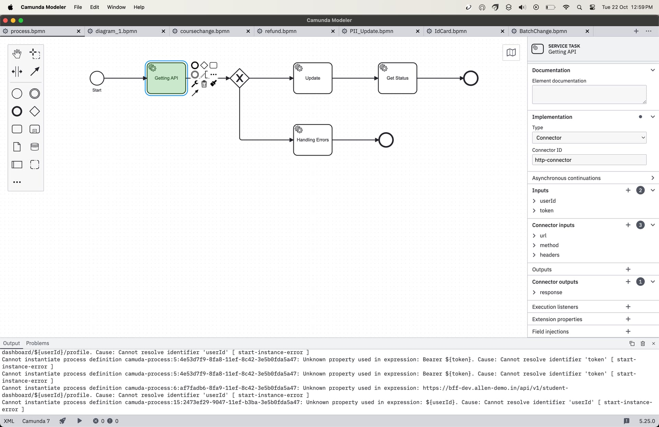Pick the data store from palette

coord(35,147)
